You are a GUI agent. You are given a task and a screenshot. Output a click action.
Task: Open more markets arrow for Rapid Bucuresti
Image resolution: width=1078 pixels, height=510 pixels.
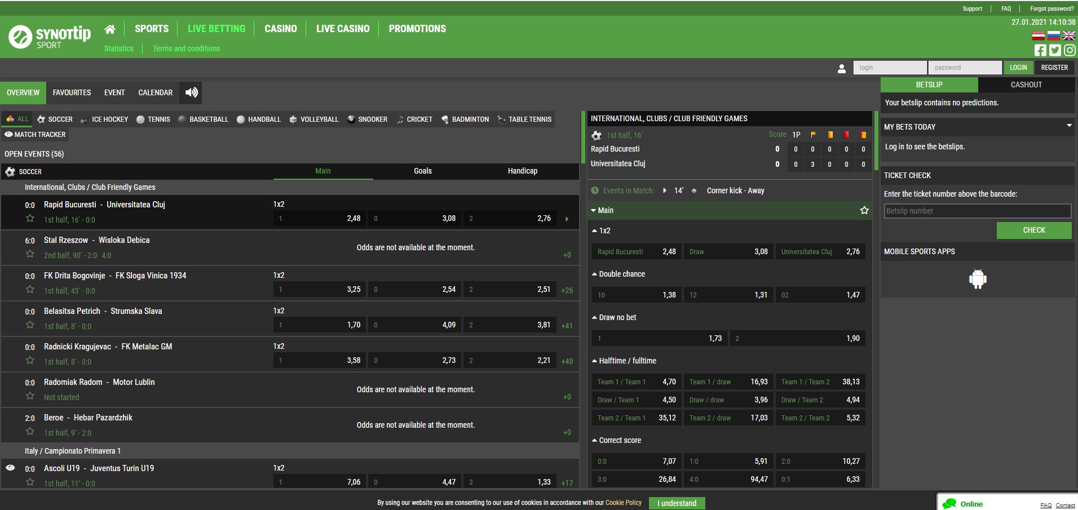[567, 219]
